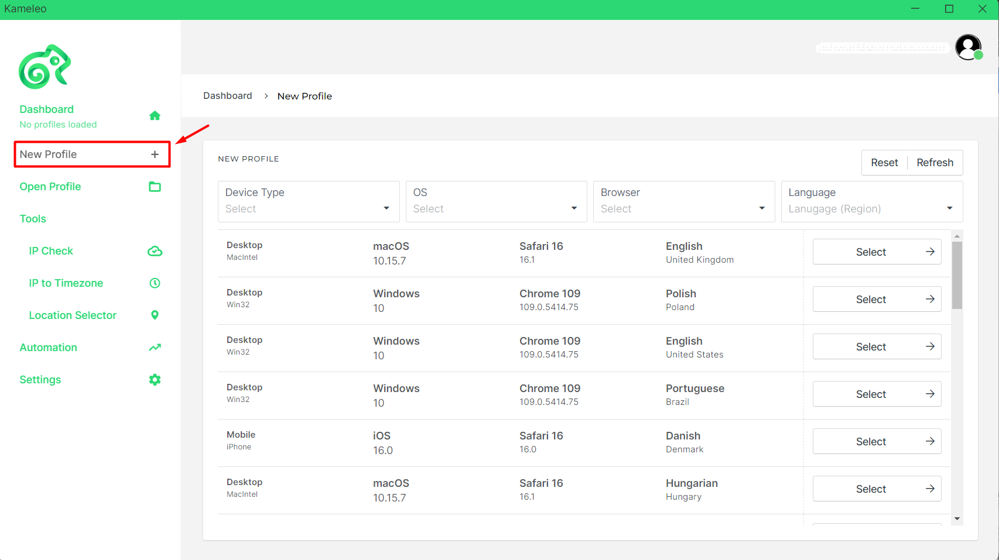Image resolution: width=999 pixels, height=560 pixels.
Task: Minimize the Kameleo window
Action: pos(915,9)
